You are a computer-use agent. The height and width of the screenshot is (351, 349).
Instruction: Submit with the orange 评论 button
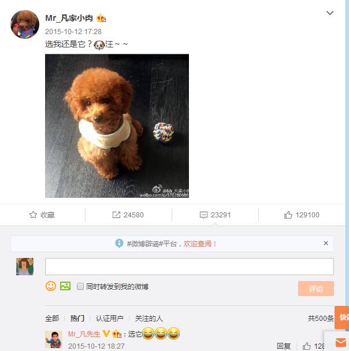316,289
